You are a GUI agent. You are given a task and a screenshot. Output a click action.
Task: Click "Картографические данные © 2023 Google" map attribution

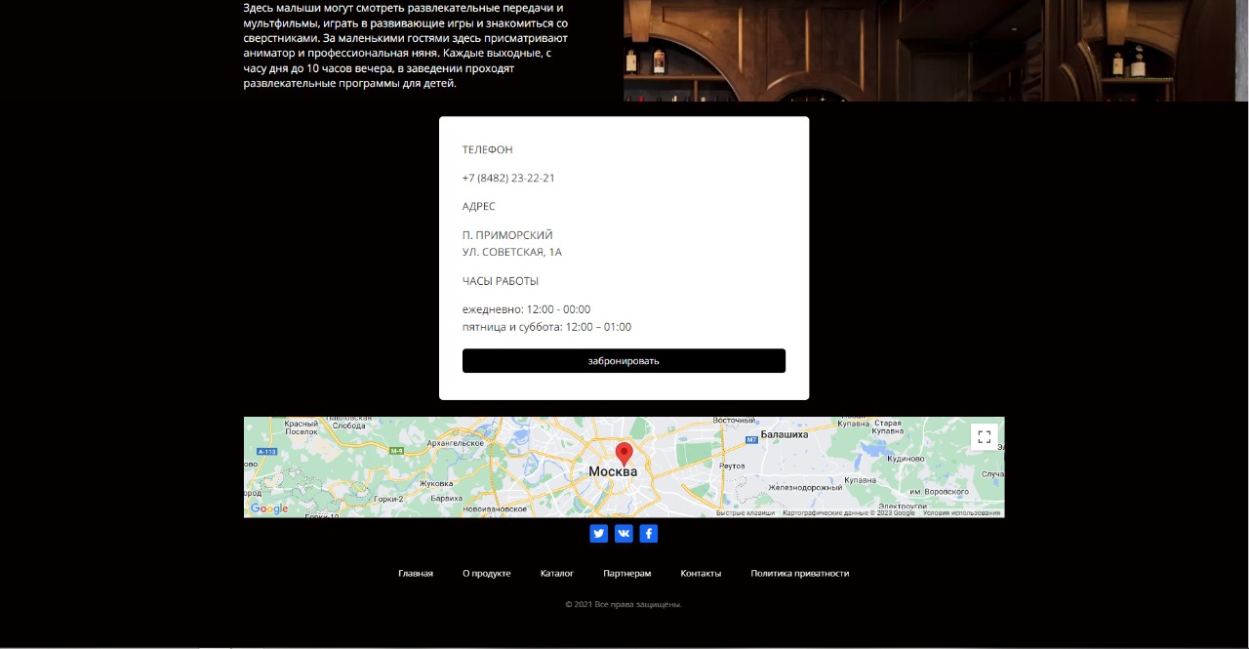(x=849, y=512)
